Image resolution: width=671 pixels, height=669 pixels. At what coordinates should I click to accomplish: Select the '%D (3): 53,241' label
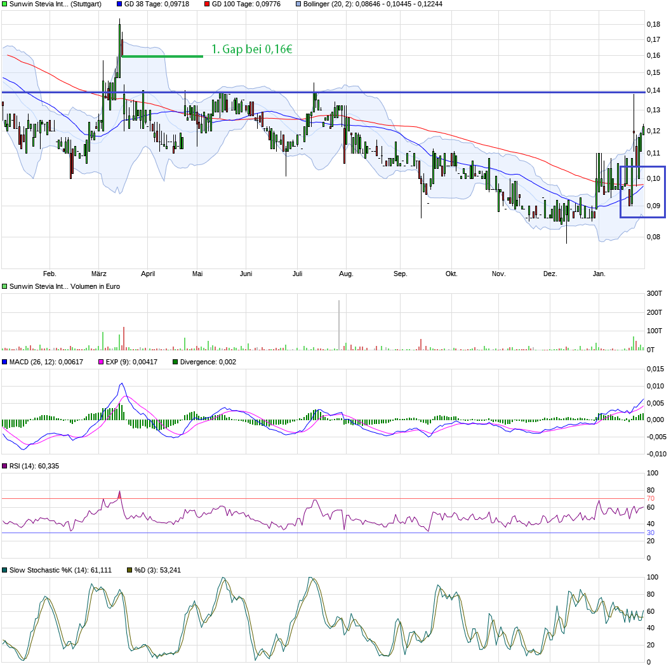[x=157, y=570]
